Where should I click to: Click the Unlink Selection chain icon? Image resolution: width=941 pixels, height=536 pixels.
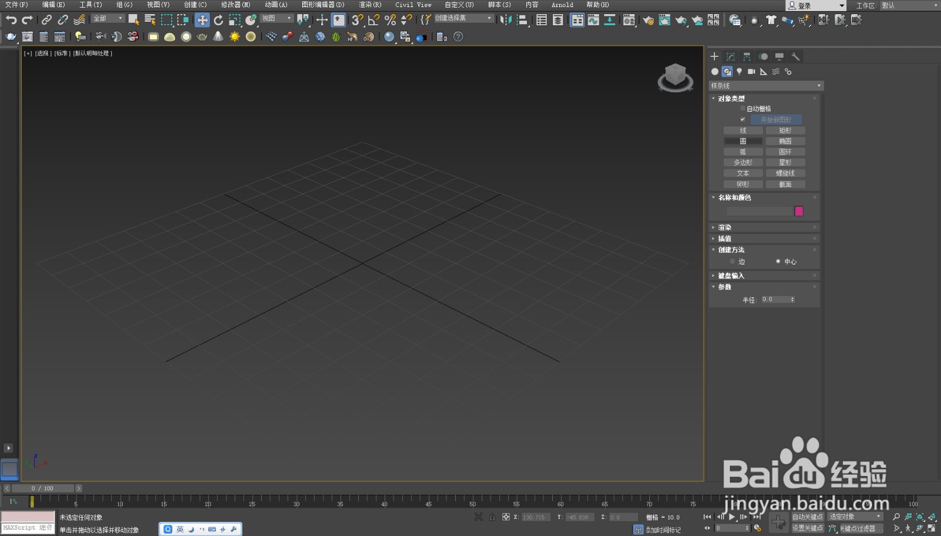(x=63, y=20)
